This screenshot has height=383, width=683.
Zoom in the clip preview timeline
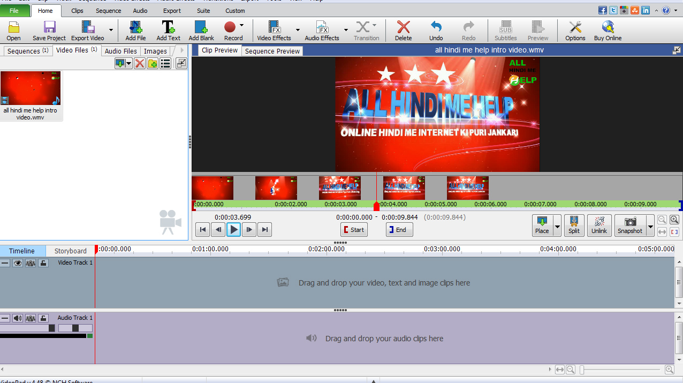tap(674, 220)
